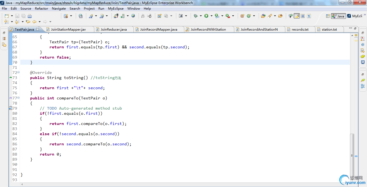Click the Outline view icon
The image size is (367, 187).
click(x=363, y=86)
